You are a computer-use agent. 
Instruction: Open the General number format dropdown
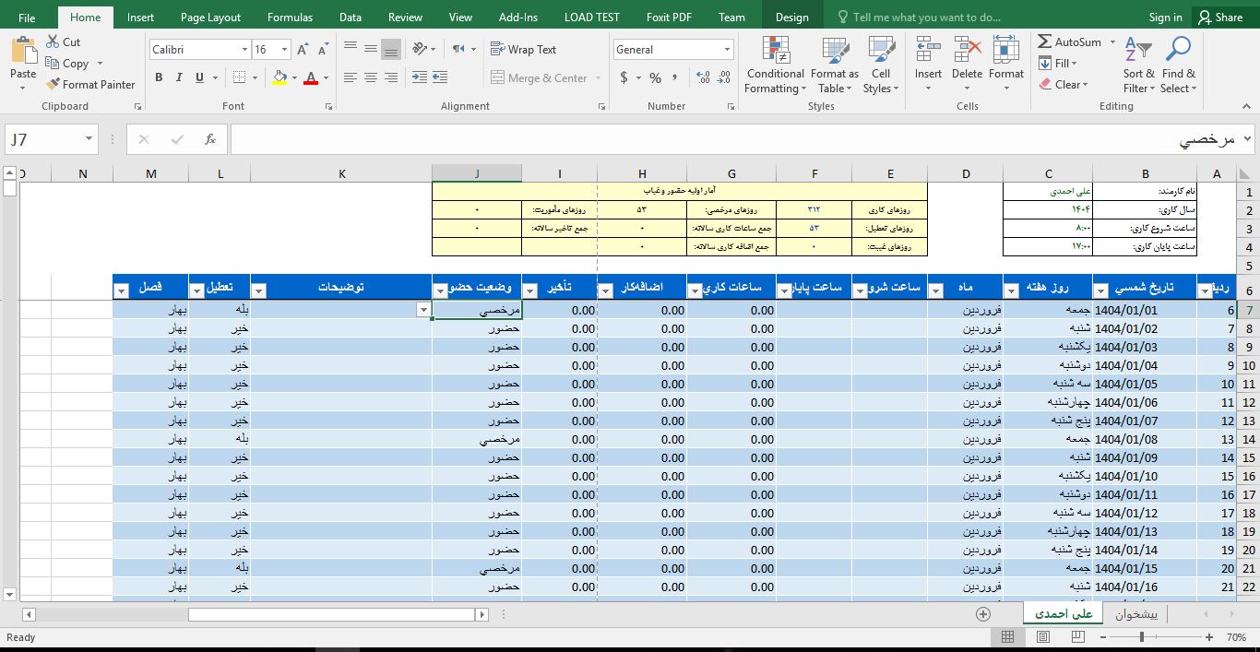click(x=728, y=50)
